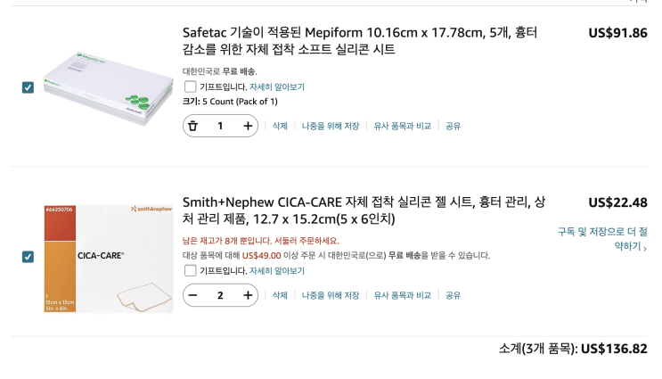
Task: Expand subscribe and save more option
Action: (x=602, y=239)
